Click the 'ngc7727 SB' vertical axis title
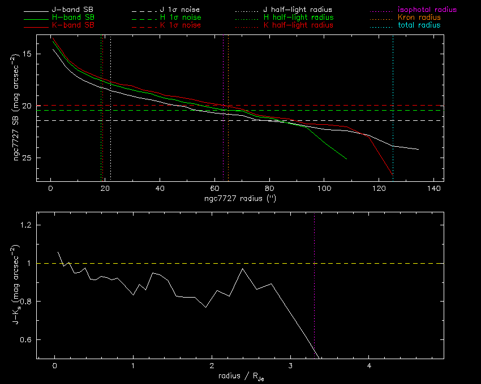The width and height of the screenshot is (481, 384). pyautogui.click(x=18, y=107)
